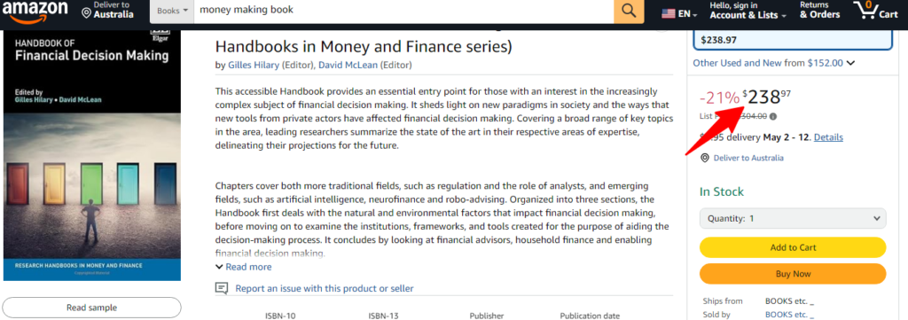
Task: Open the shopping cart icon
Action: pos(875,11)
